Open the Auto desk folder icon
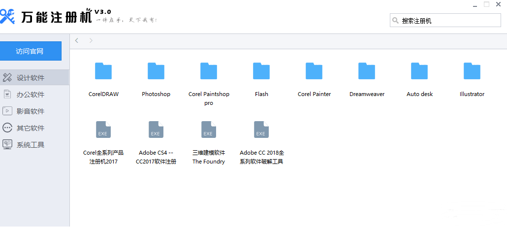Image resolution: width=507 pixels, height=229 pixels. tap(419, 71)
